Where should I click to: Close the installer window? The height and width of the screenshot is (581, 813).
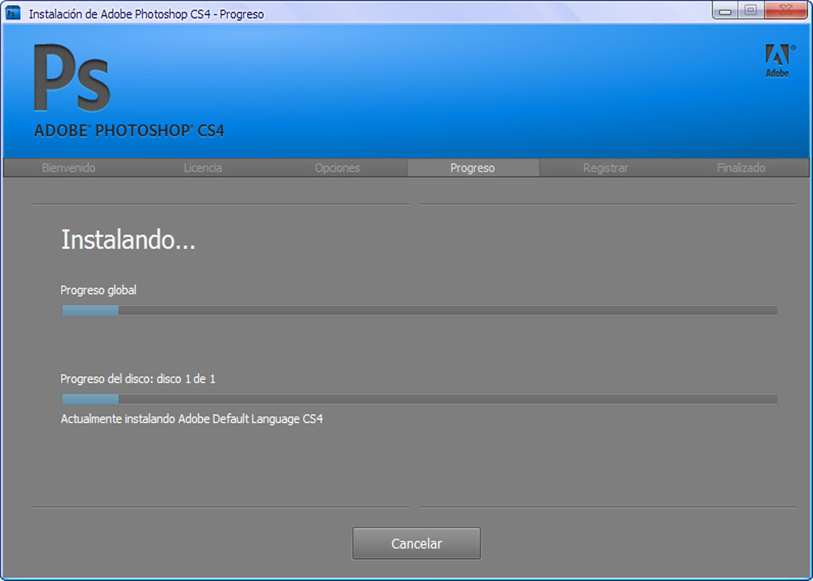coord(785,10)
